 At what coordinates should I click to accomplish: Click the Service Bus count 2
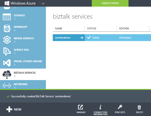coord(15,53)
